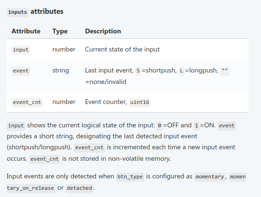Select the Type column header
261x197 pixels.
tap(60, 31)
